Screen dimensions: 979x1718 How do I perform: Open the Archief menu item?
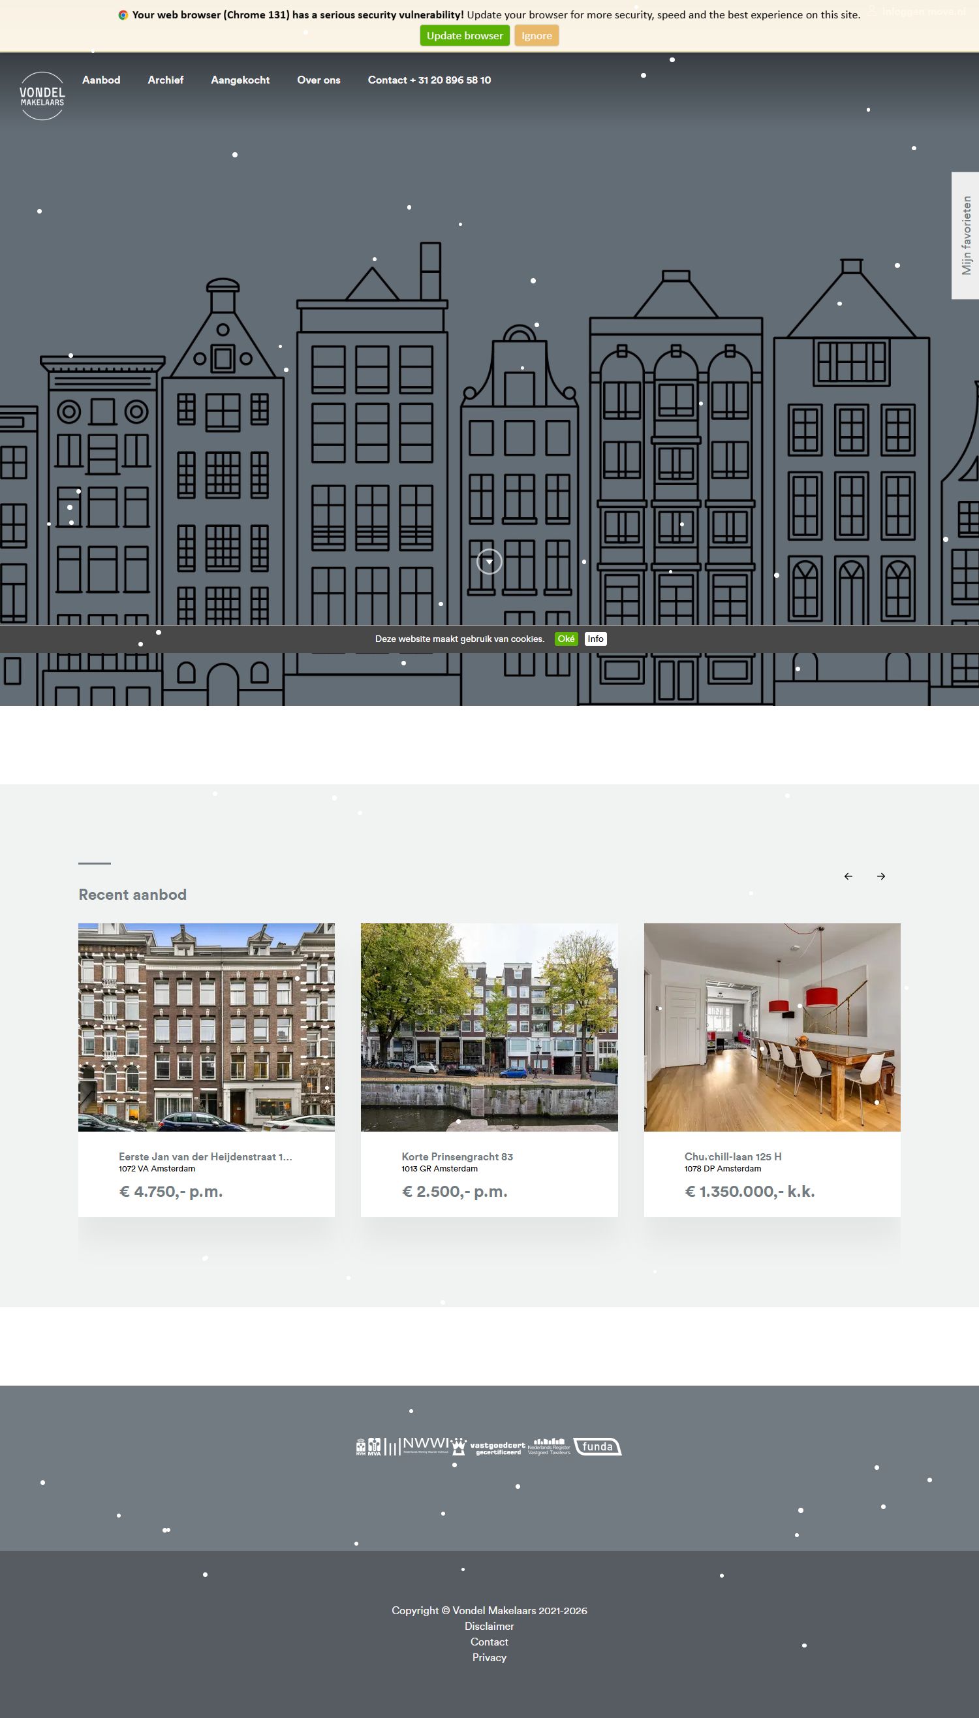pos(165,80)
